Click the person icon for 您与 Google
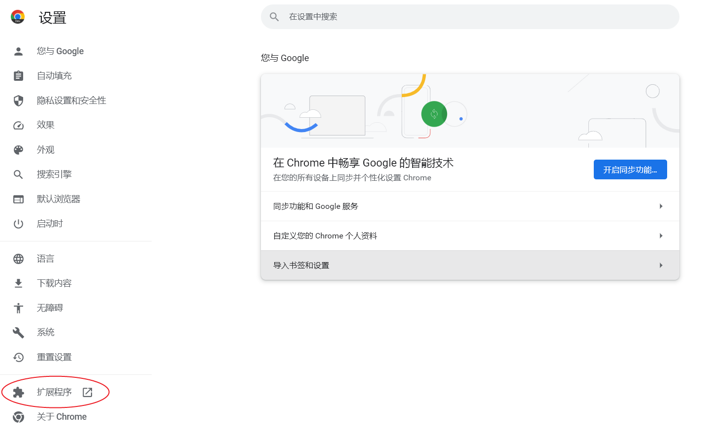708x436 pixels. click(x=19, y=51)
